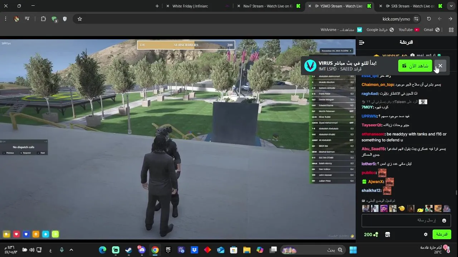
Task: Click 7M0Y username in chat
Action: (367, 107)
